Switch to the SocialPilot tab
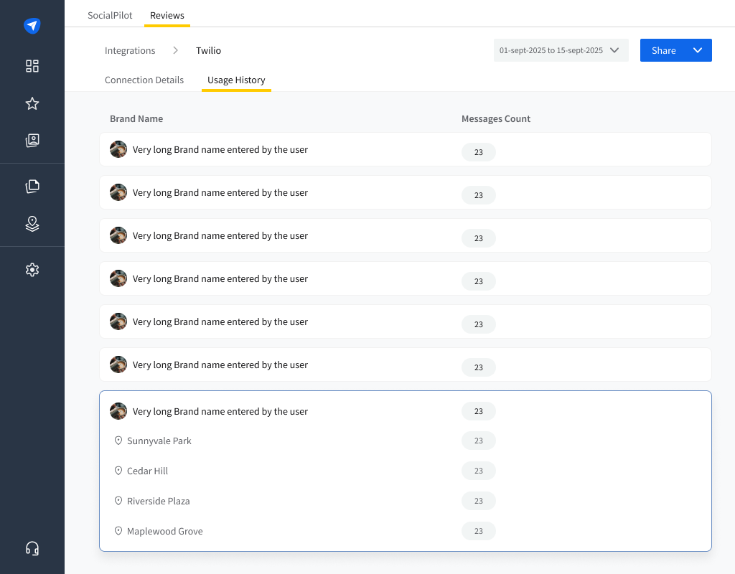Image resolution: width=735 pixels, height=574 pixels. tap(110, 15)
